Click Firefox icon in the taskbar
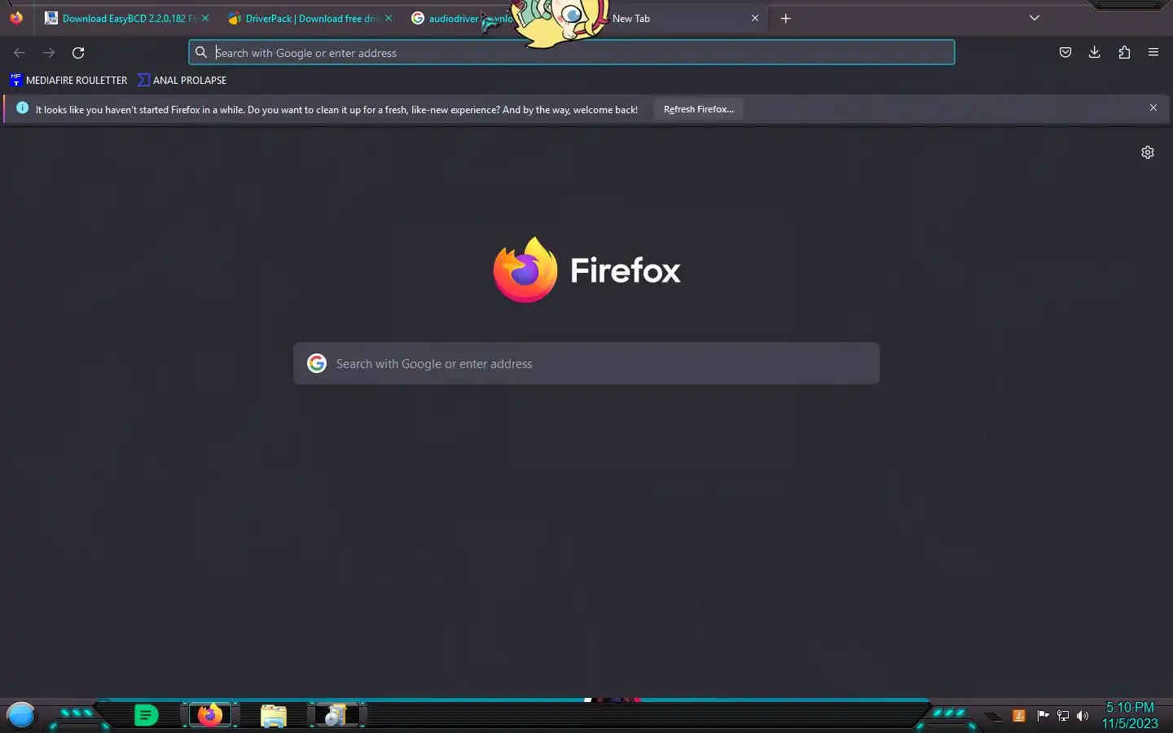The height and width of the screenshot is (733, 1173). (x=210, y=715)
